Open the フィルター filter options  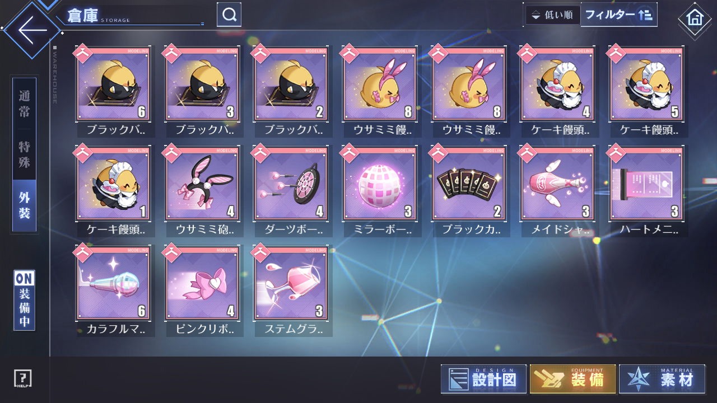(619, 15)
